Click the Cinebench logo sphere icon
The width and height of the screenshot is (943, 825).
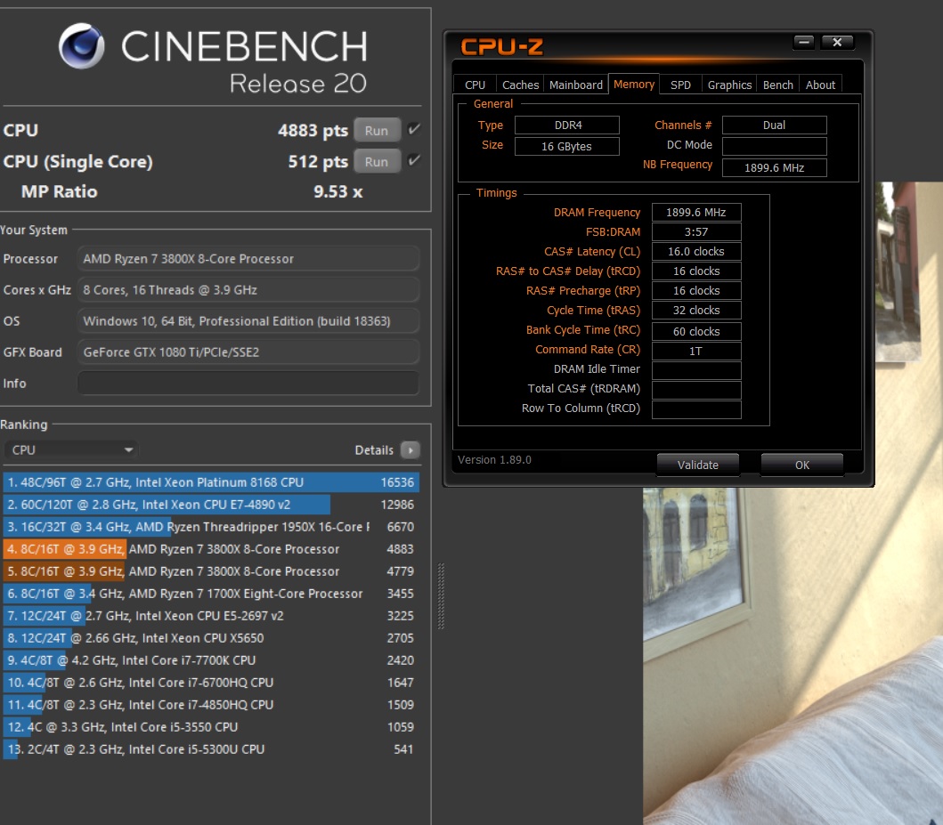(x=81, y=45)
